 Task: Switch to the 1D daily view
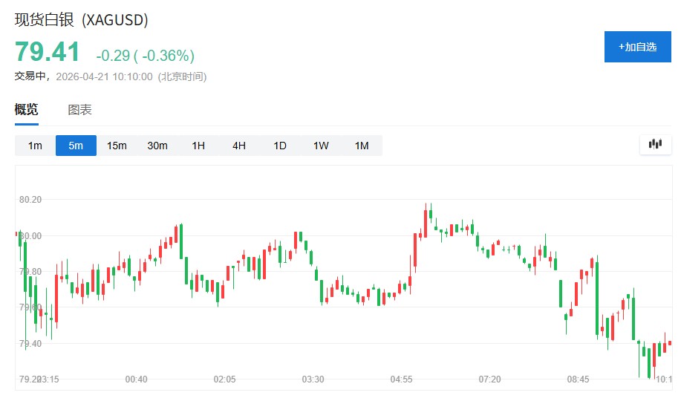tap(280, 146)
